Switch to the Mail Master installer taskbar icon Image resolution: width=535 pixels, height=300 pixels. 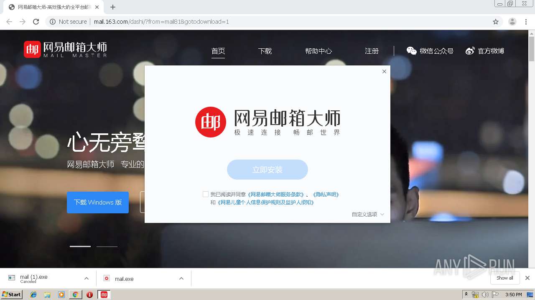[104, 295]
